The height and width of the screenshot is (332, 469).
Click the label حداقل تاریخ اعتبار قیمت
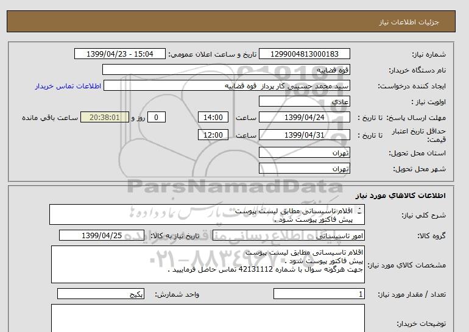coord(419,135)
